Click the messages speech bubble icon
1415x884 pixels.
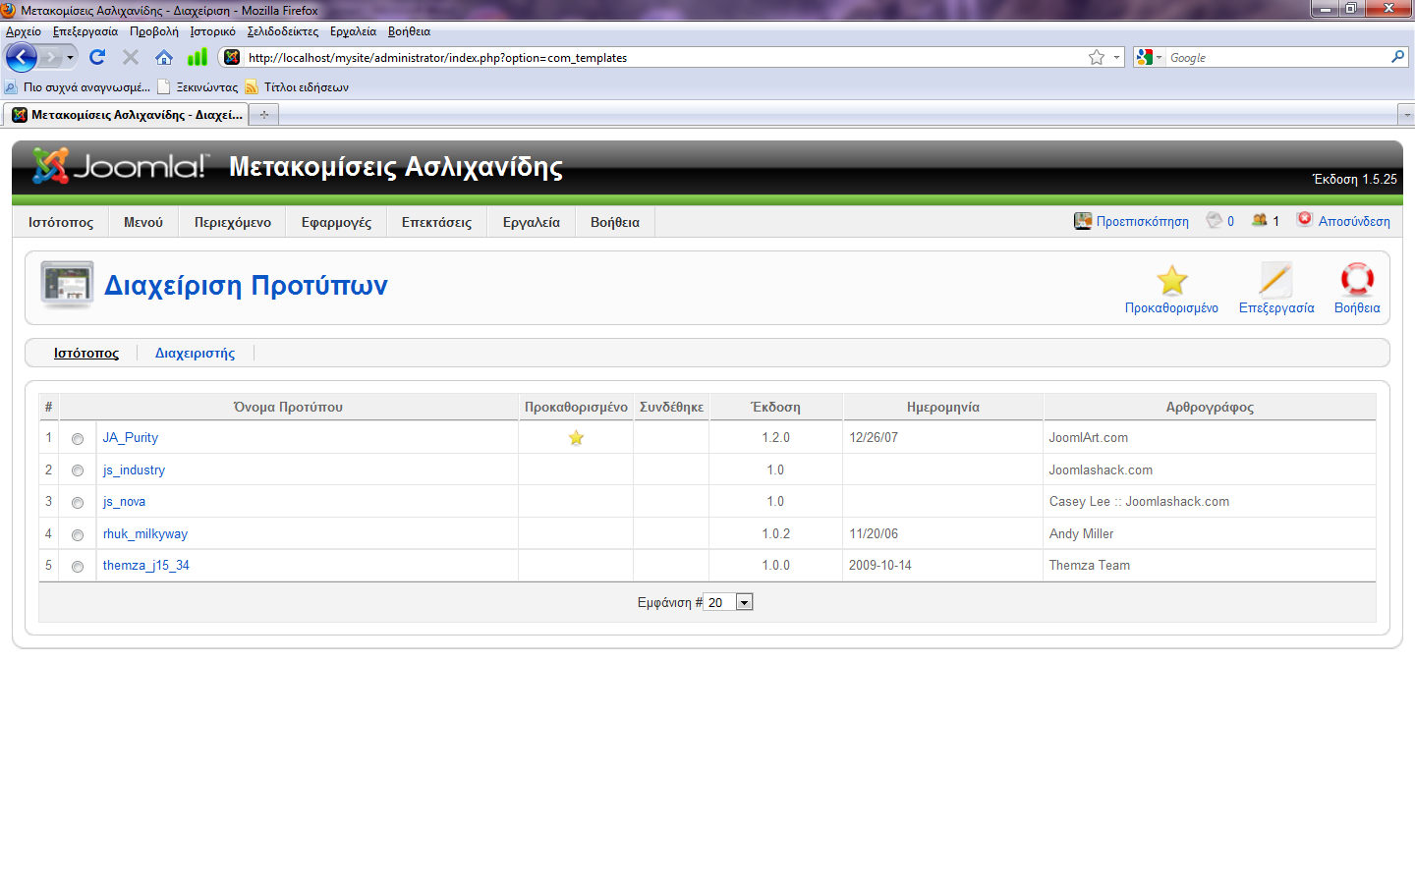click(1215, 220)
